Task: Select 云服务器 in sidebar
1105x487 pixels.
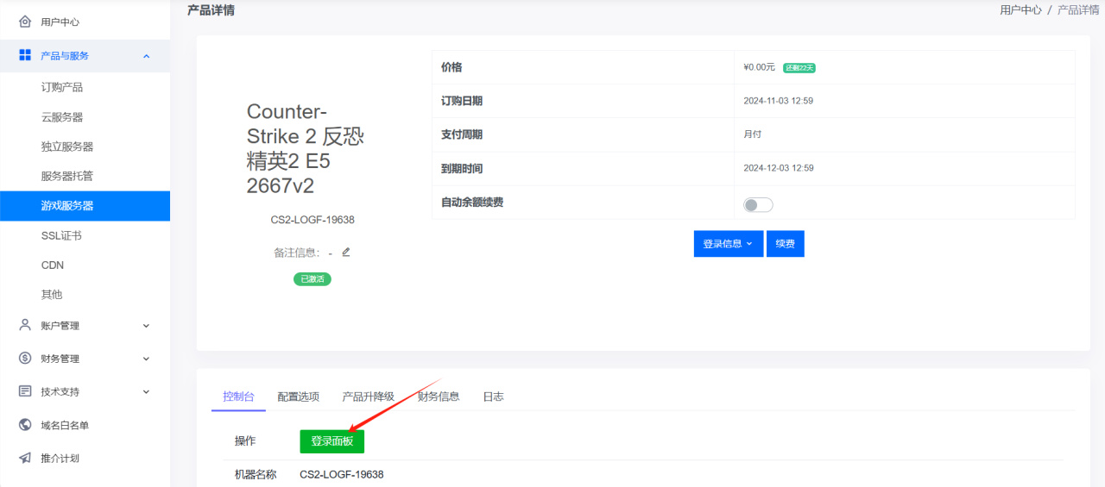Action: 62,117
